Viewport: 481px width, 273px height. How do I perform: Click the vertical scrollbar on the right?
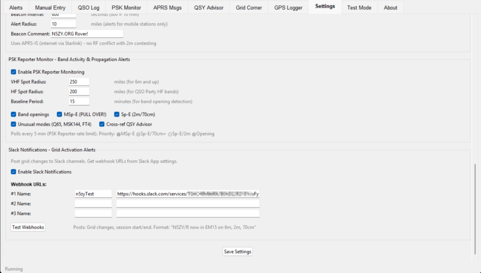pyautogui.click(x=476, y=207)
